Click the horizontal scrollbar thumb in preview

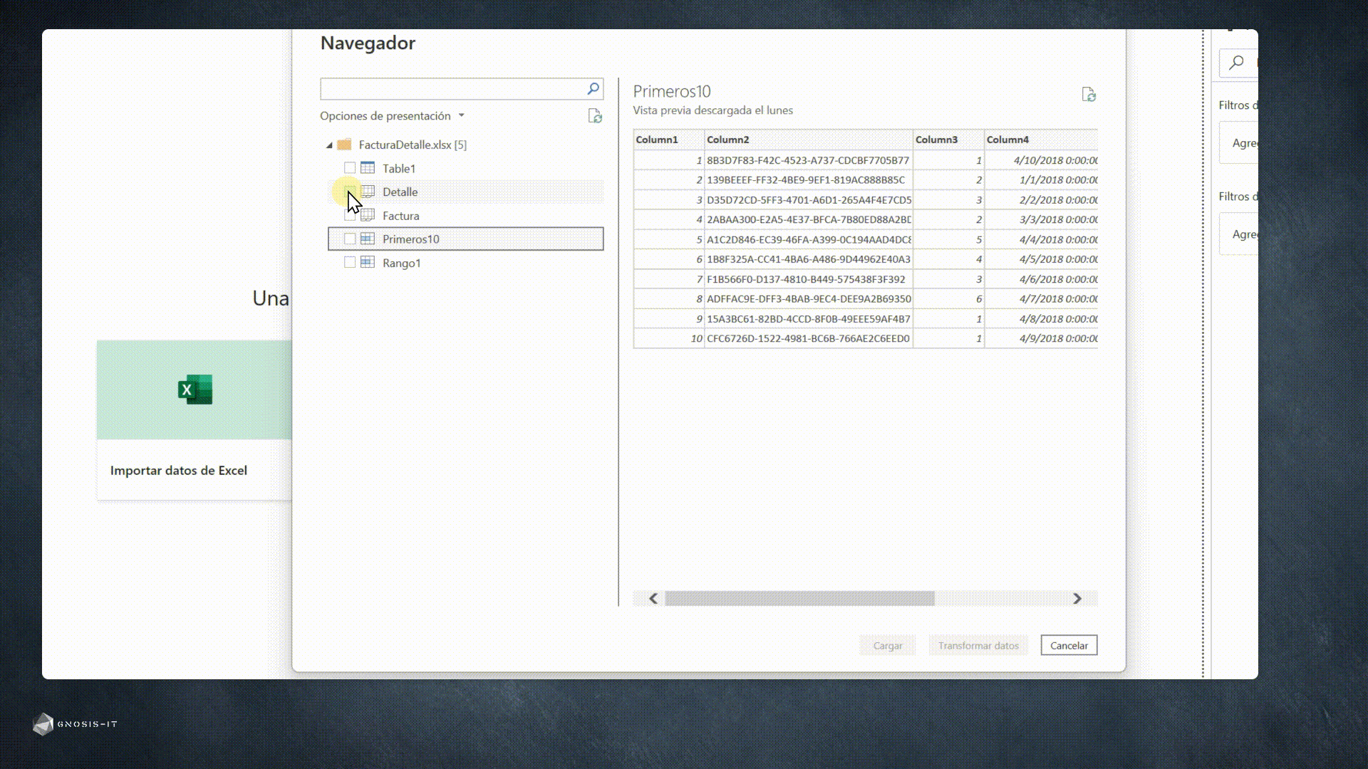click(x=799, y=599)
